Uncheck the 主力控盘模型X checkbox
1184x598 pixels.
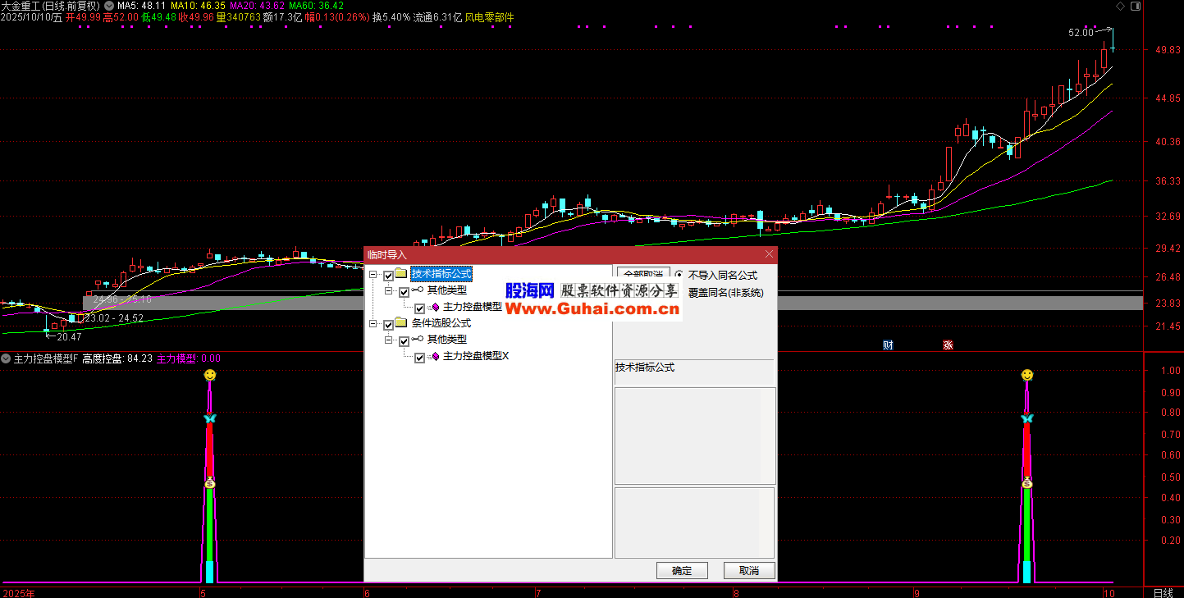point(419,358)
